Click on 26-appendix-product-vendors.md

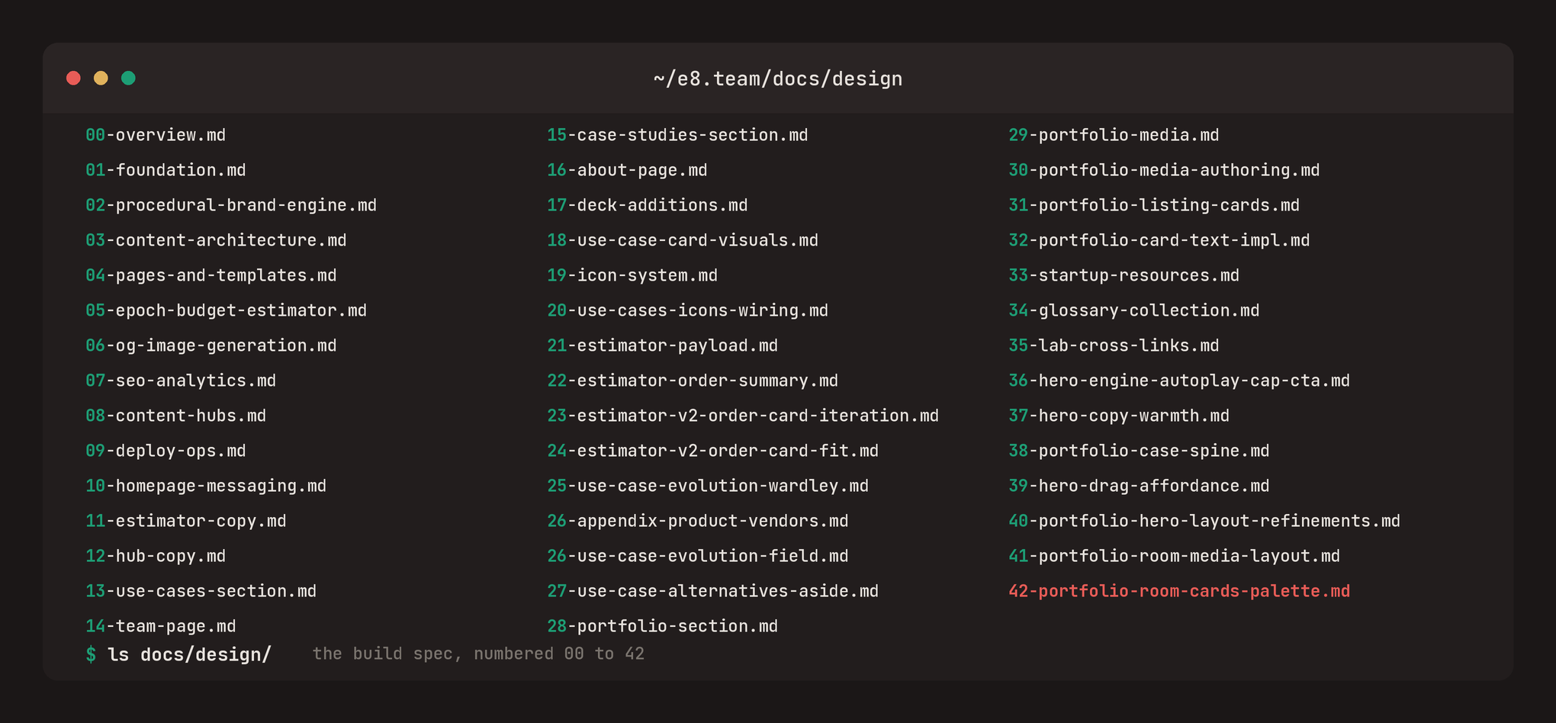point(698,521)
